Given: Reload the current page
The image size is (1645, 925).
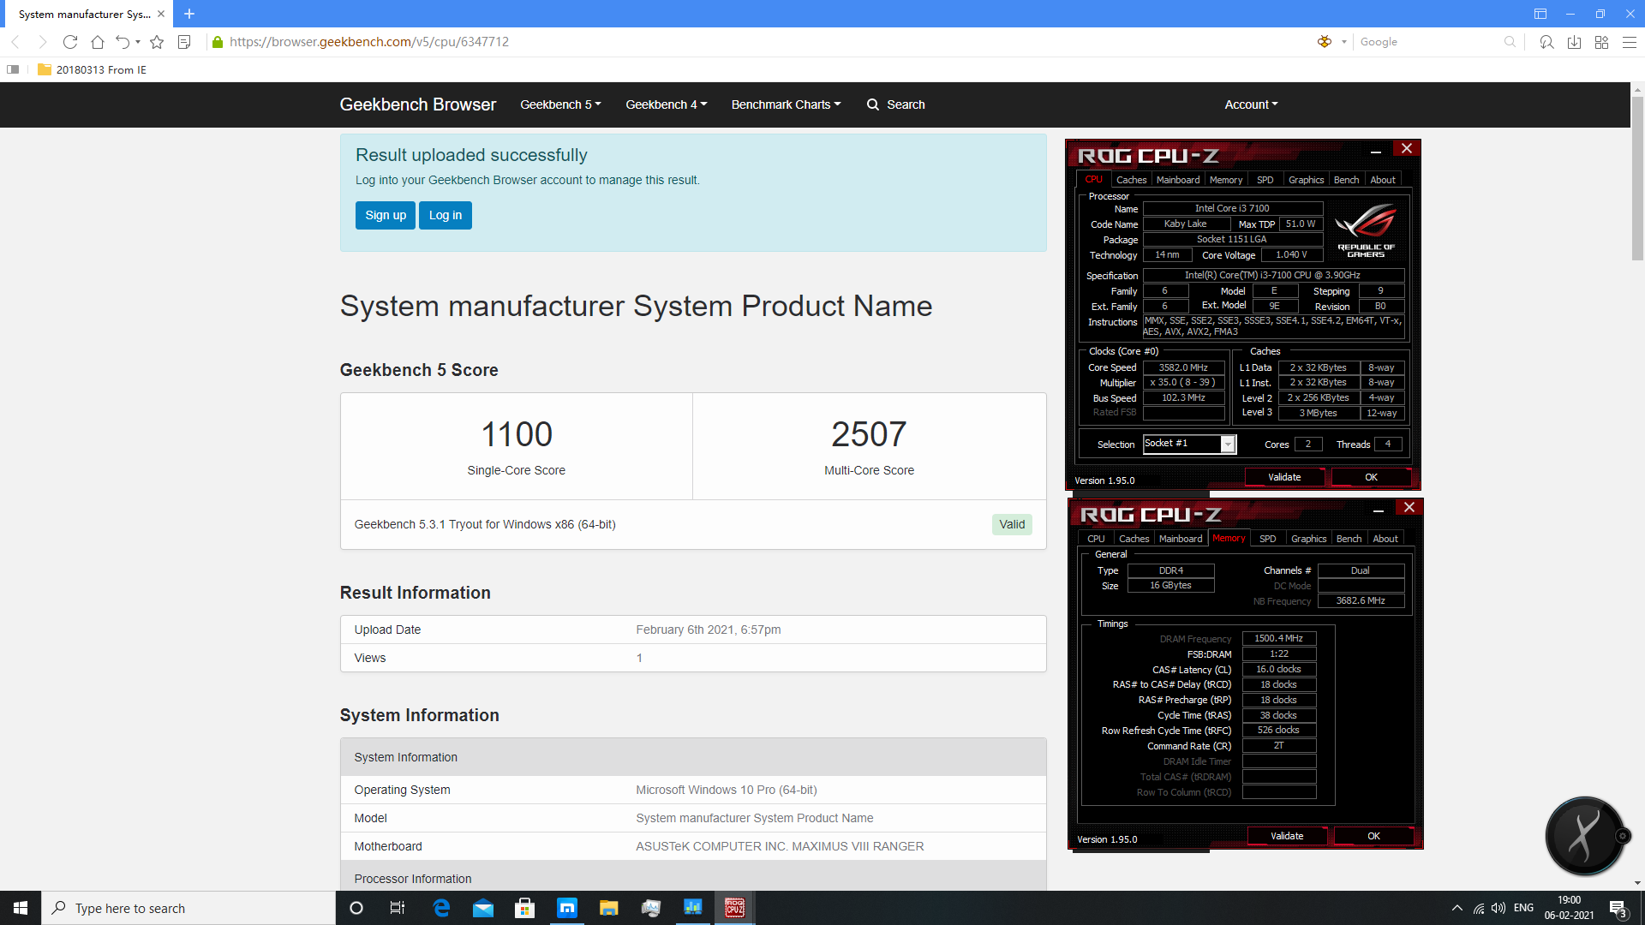Looking at the screenshot, I should click(x=70, y=42).
